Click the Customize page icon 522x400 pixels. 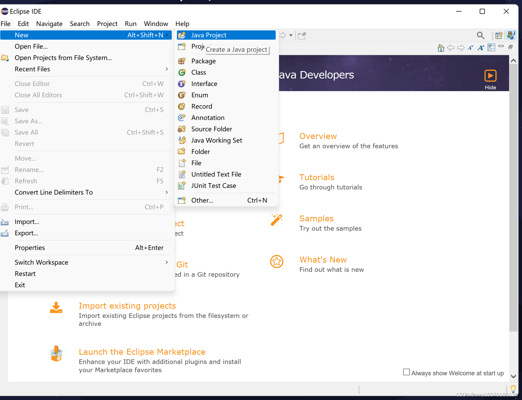coord(491,48)
